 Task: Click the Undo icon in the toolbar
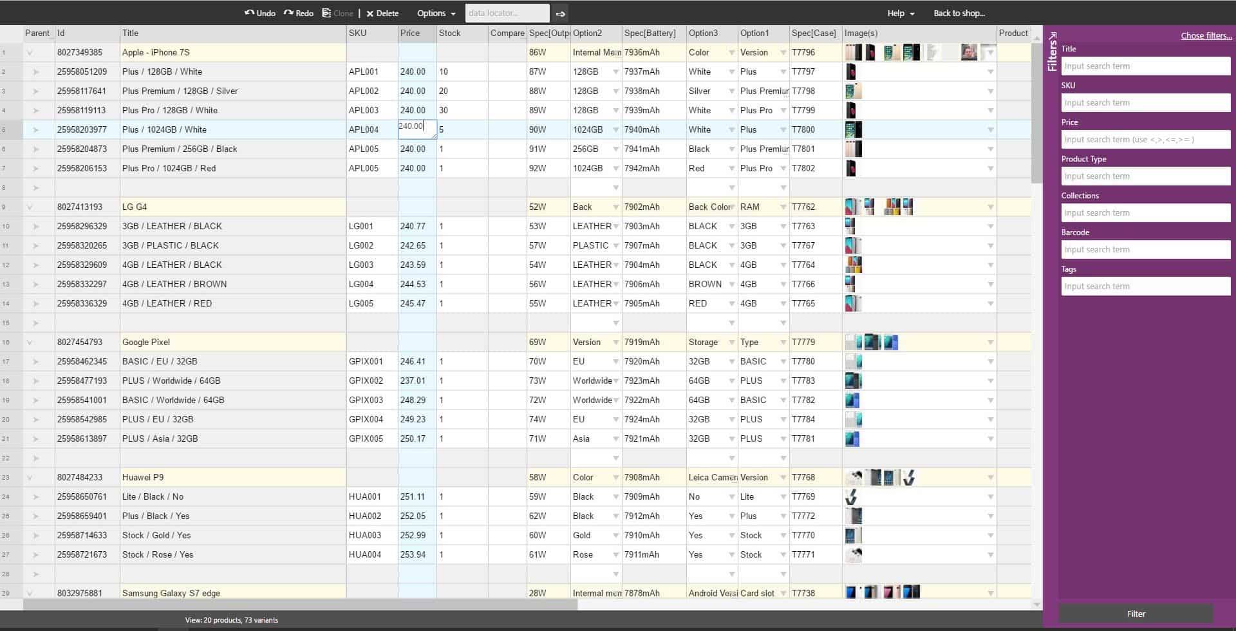(x=251, y=12)
